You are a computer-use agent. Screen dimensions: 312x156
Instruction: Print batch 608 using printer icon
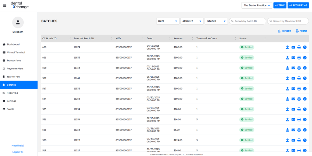tap(299, 68)
